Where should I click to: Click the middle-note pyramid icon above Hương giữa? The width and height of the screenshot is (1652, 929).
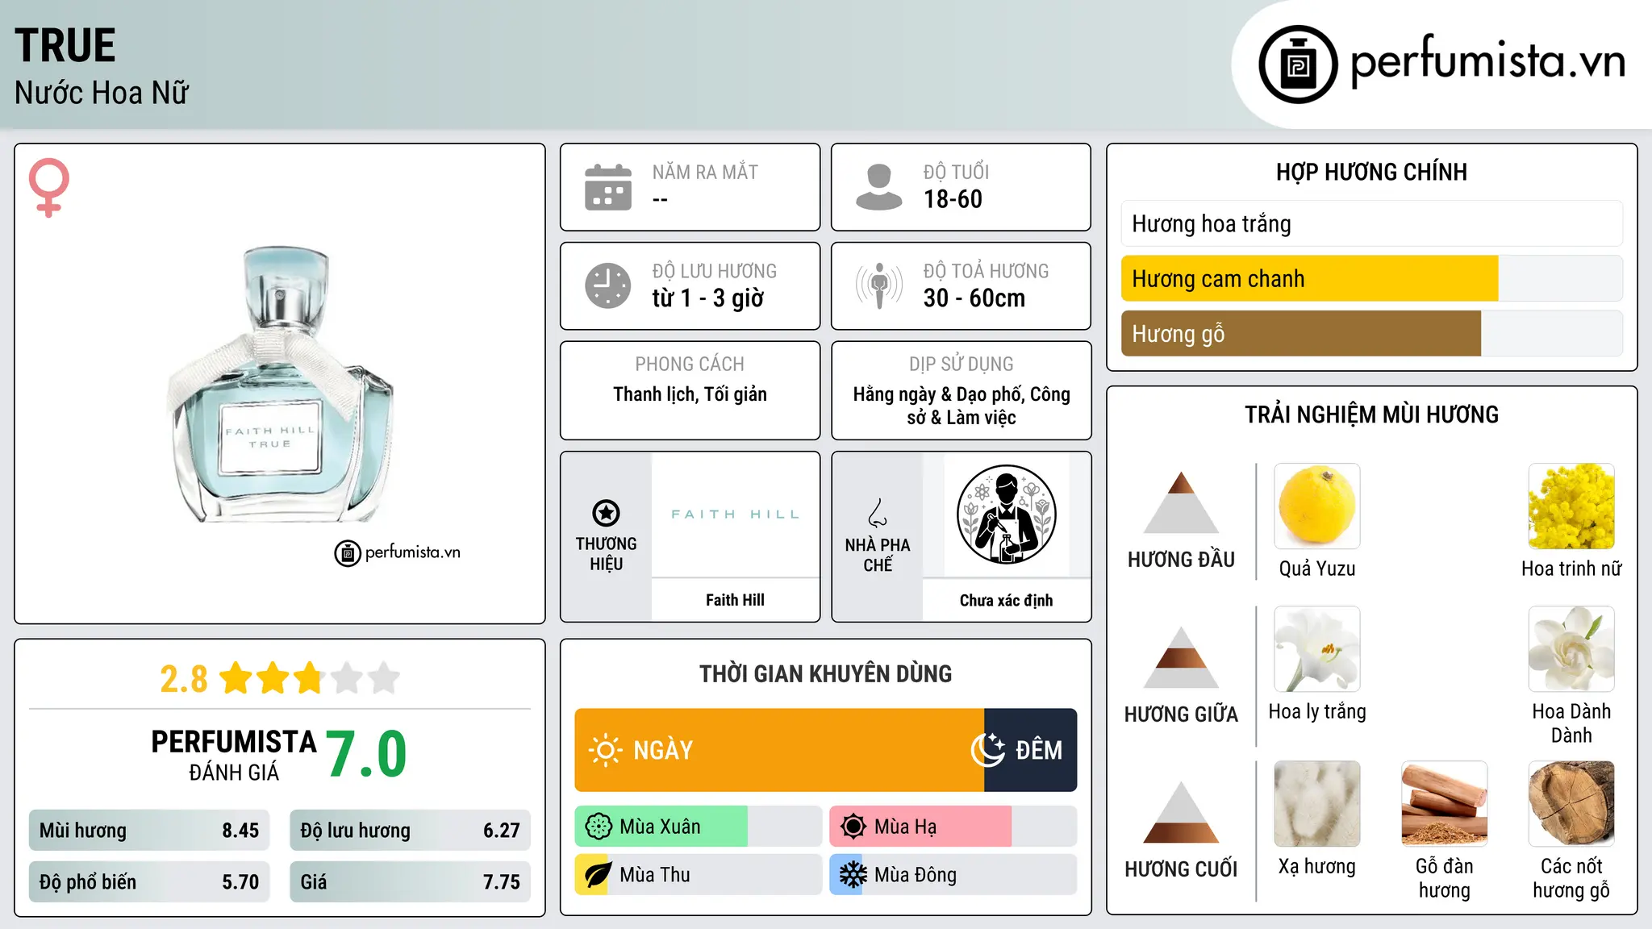tap(1181, 657)
